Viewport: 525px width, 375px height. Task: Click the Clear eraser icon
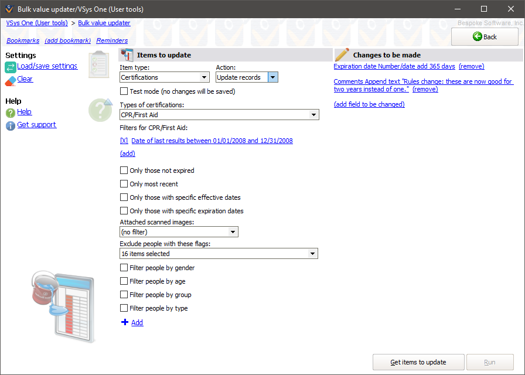point(11,80)
